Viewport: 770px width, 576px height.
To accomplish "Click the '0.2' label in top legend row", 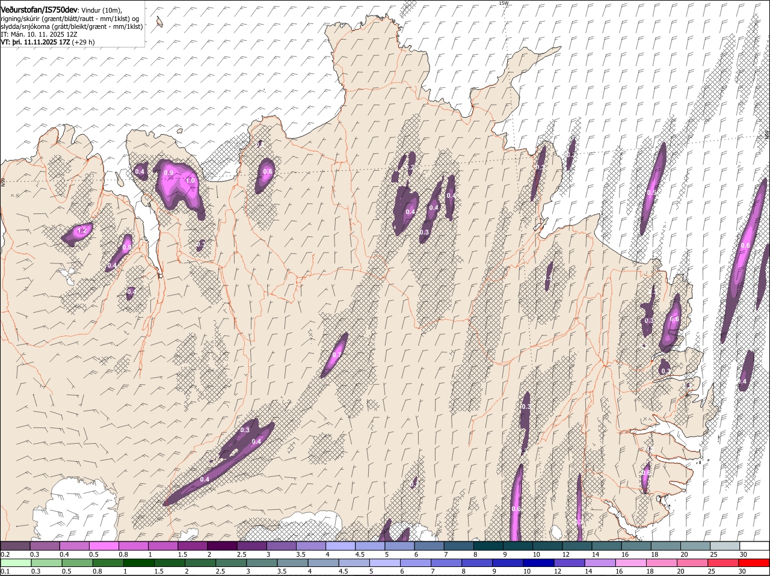I will (5, 554).
